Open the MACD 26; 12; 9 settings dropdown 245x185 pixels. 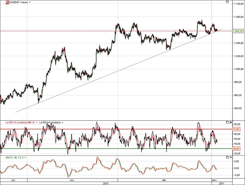click(x=26, y=158)
